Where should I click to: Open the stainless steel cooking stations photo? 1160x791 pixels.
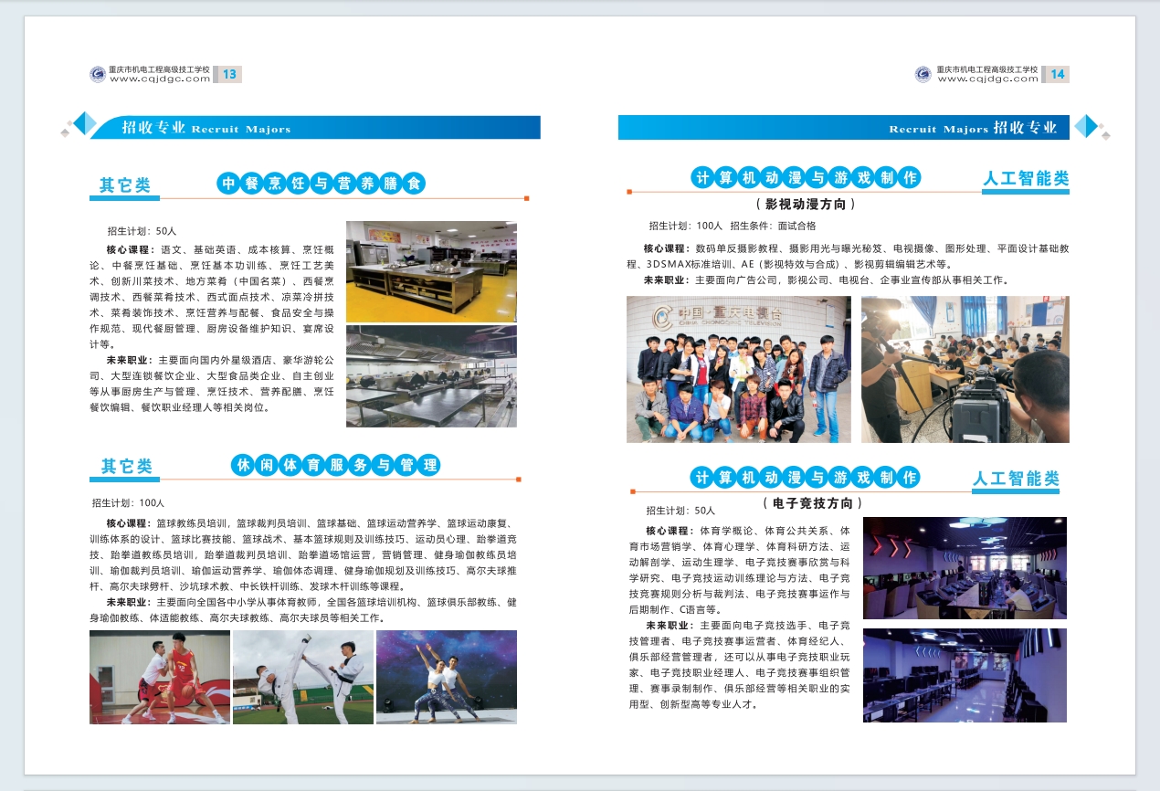click(x=431, y=376)
